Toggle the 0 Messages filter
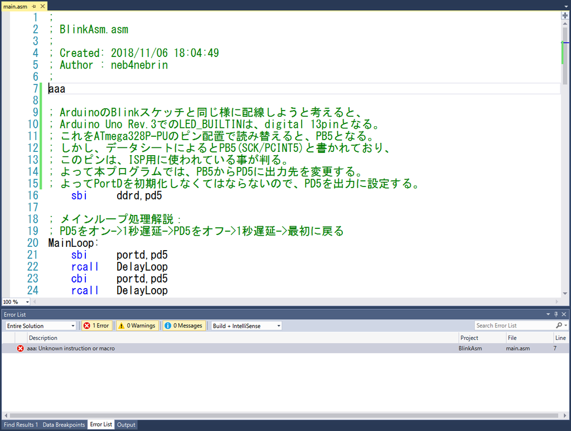 (x=184, y=325)
